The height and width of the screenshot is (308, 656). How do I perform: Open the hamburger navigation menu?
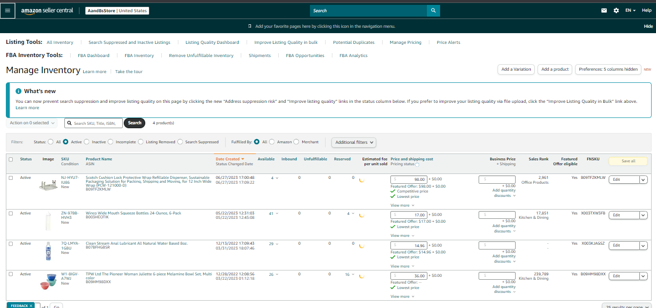[x=8, y=11]
